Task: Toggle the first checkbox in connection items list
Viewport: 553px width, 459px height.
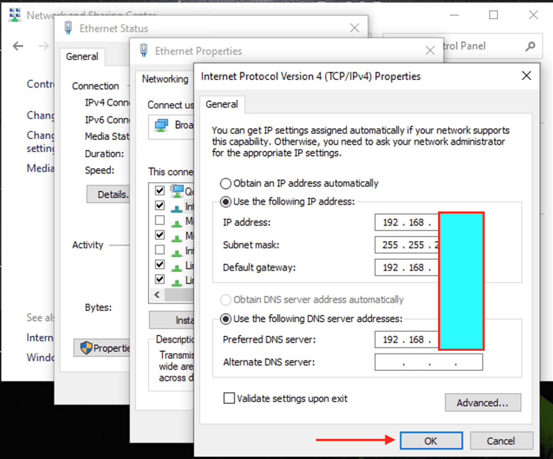Action: pos(160,190)
